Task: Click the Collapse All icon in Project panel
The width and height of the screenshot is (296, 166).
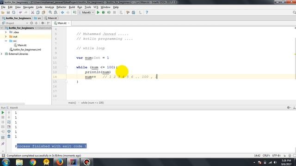Action: pyautogui.click(x=36, y=23)
